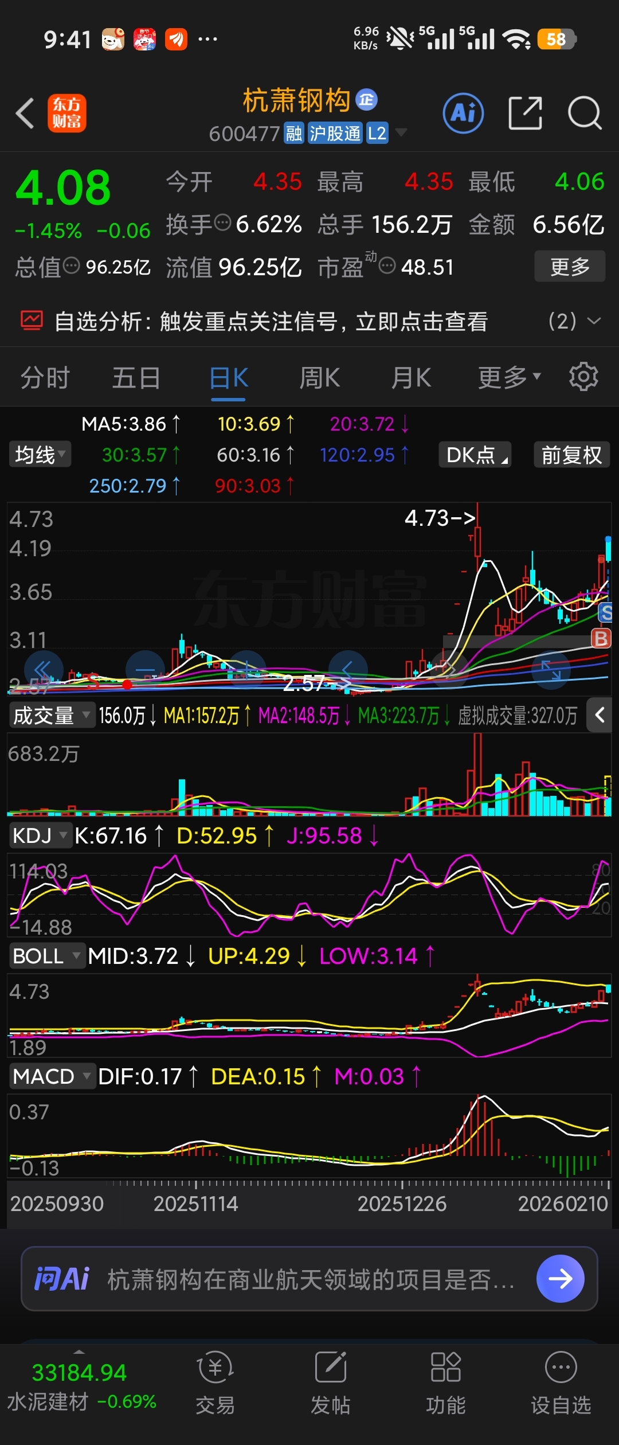This screenshot has width=619, height=1445.
Task: Tap the MA5:3.86 moving average label
Action: (131, 424)
